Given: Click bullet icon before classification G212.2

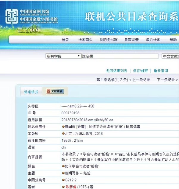Looking at the screenshot, I should 63,180.
